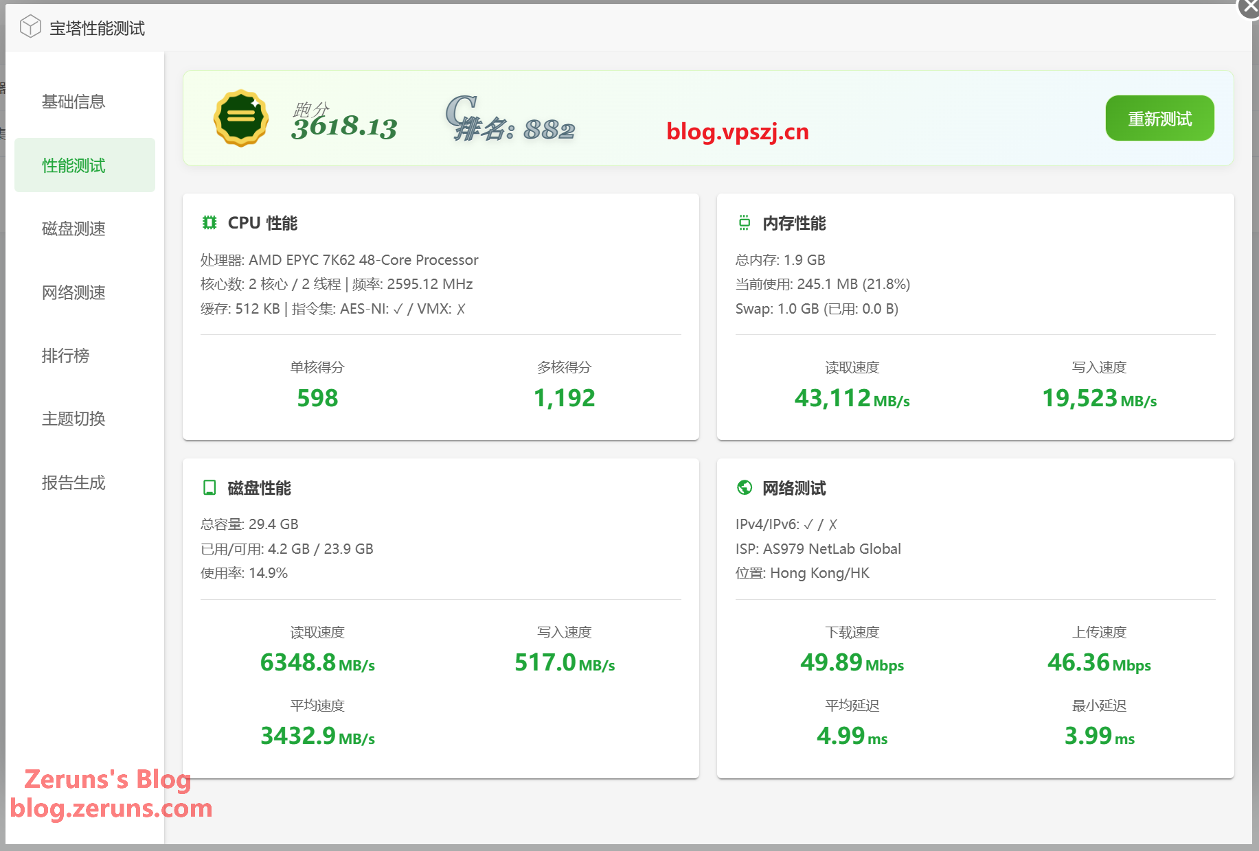Viewport: 1259px width, 851px height.
Task: Click the blog.vpszj.cn red link text
Action: pyautogui.click(x=737, y=131)
